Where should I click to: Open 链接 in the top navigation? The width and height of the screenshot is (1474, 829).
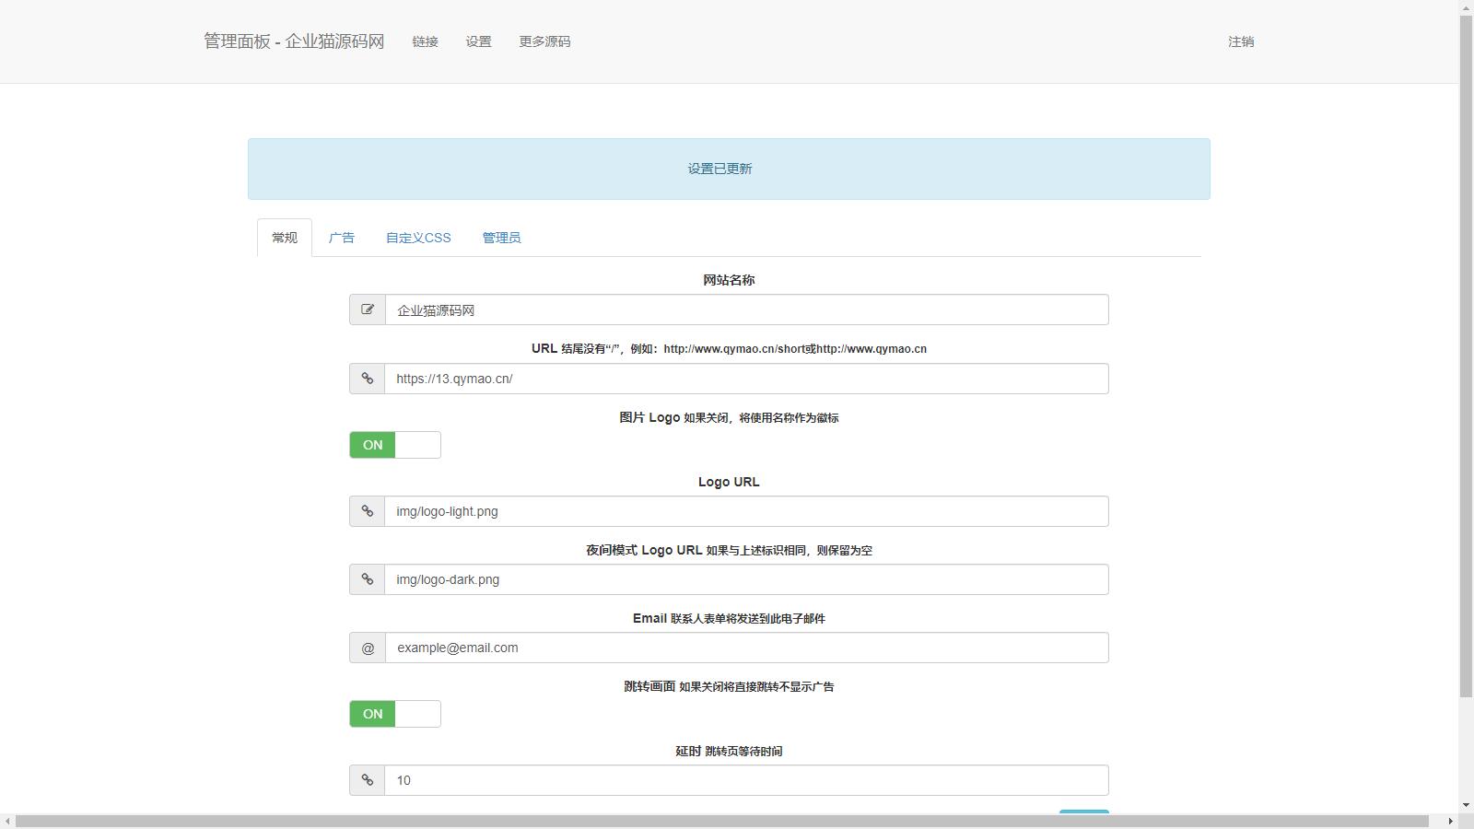tap(425, 41)
